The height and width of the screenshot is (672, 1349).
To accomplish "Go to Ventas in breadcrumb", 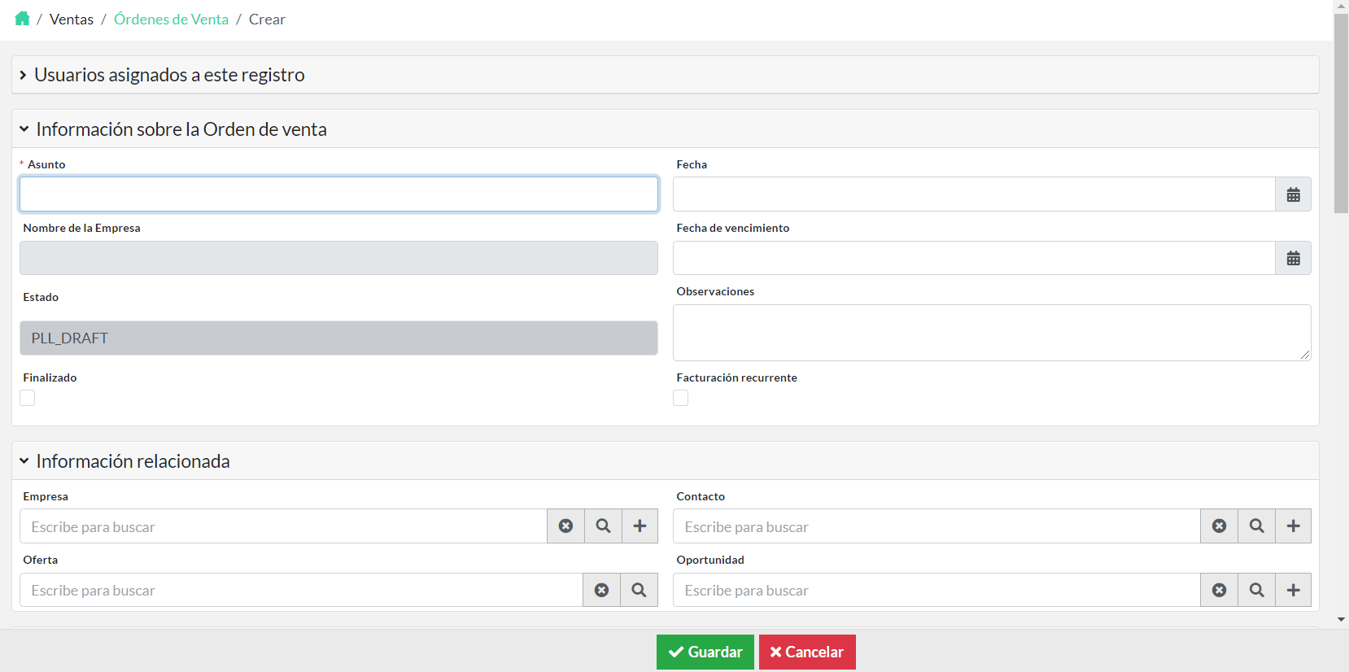I will coord(72,19).
